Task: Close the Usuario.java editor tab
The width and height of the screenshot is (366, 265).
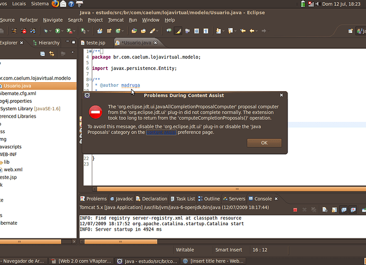Action: click(155, 43)
